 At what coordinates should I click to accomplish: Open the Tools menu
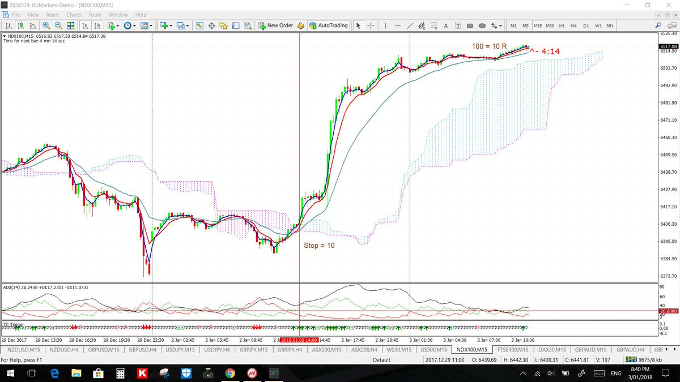(x=95, y=15)
